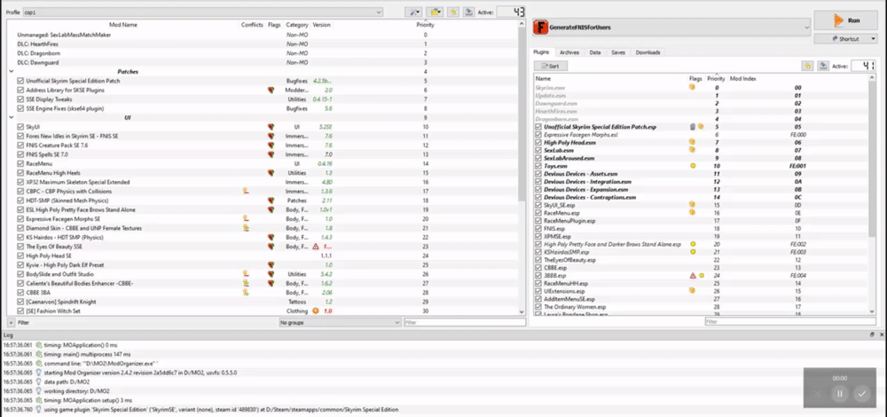Open the Downloads tab
The width and height of the screenshot is (887, 417).
(648, 52)
